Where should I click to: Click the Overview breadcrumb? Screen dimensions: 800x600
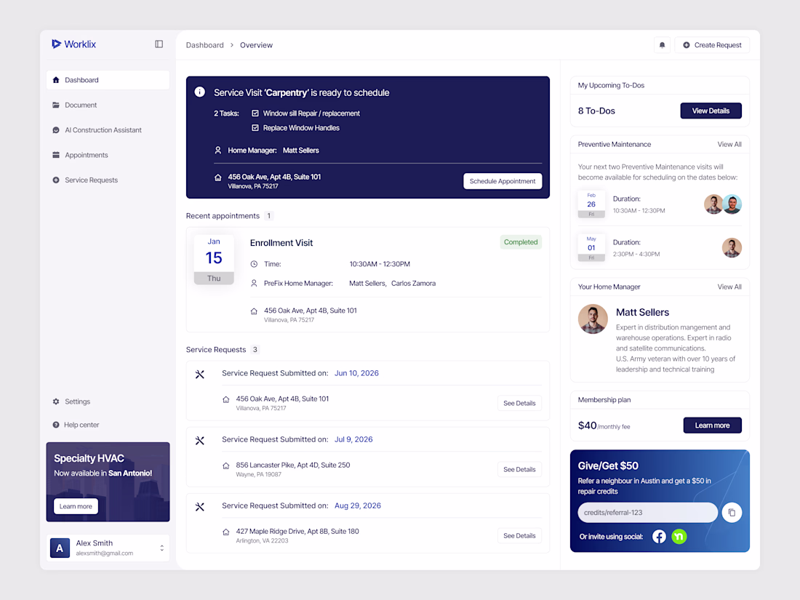[x=256, y=45]
